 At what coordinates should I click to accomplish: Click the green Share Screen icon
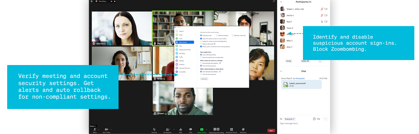pos(202,129)
